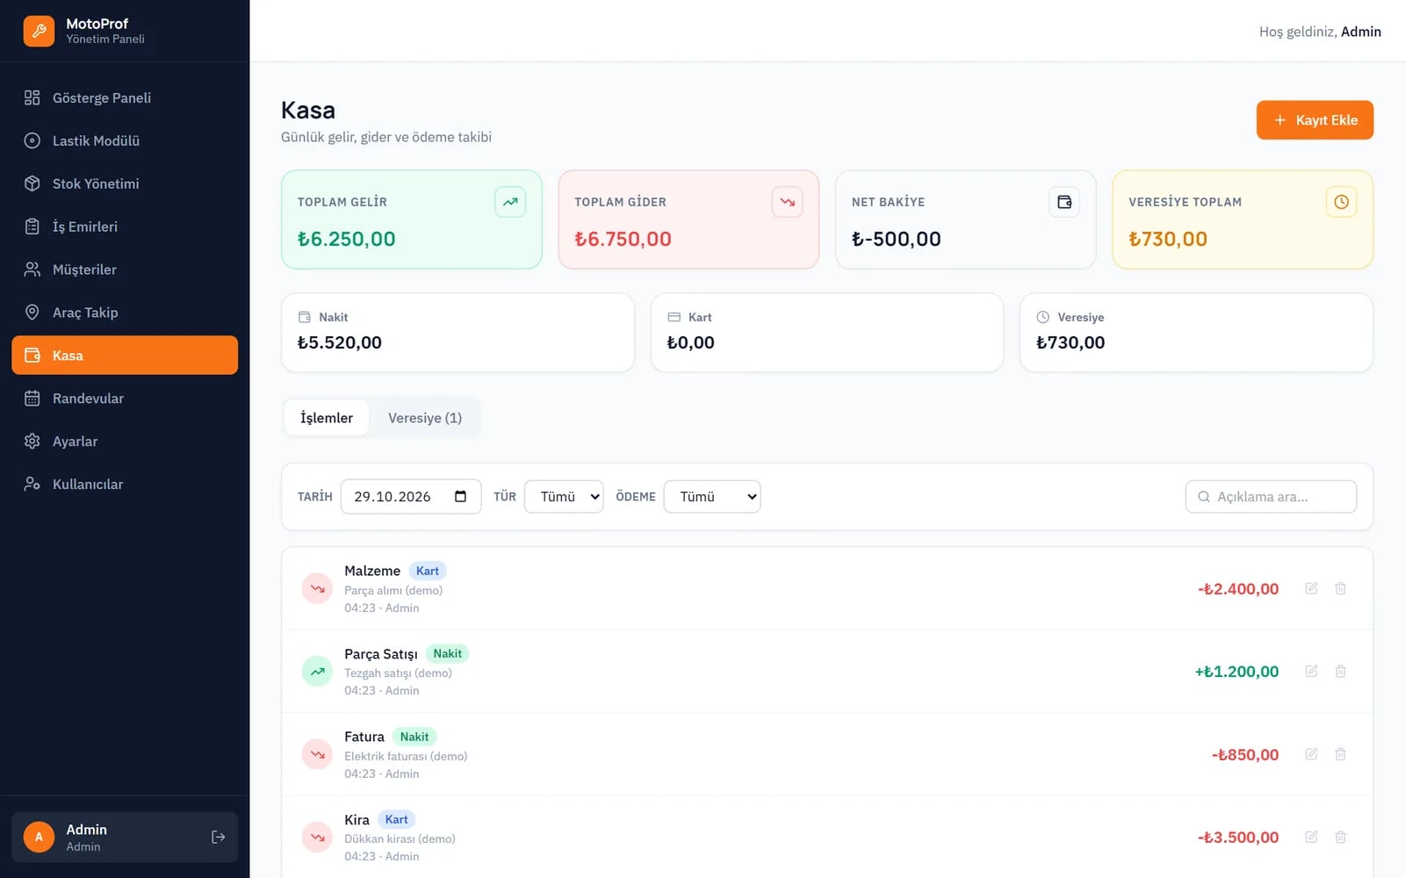Select the Kasa sidebar item
The width and height of the screenshot is (1405, 878).
click(125, 356)
